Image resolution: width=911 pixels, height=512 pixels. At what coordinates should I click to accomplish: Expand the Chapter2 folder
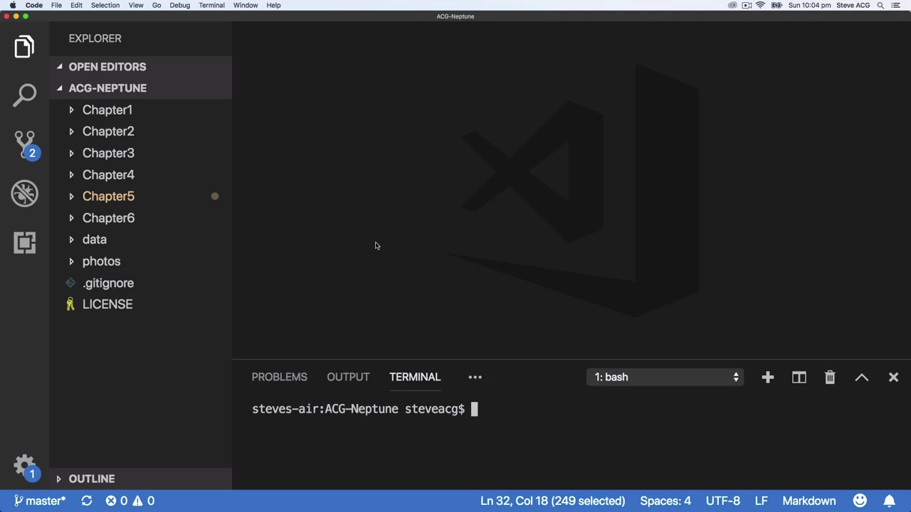107,131
